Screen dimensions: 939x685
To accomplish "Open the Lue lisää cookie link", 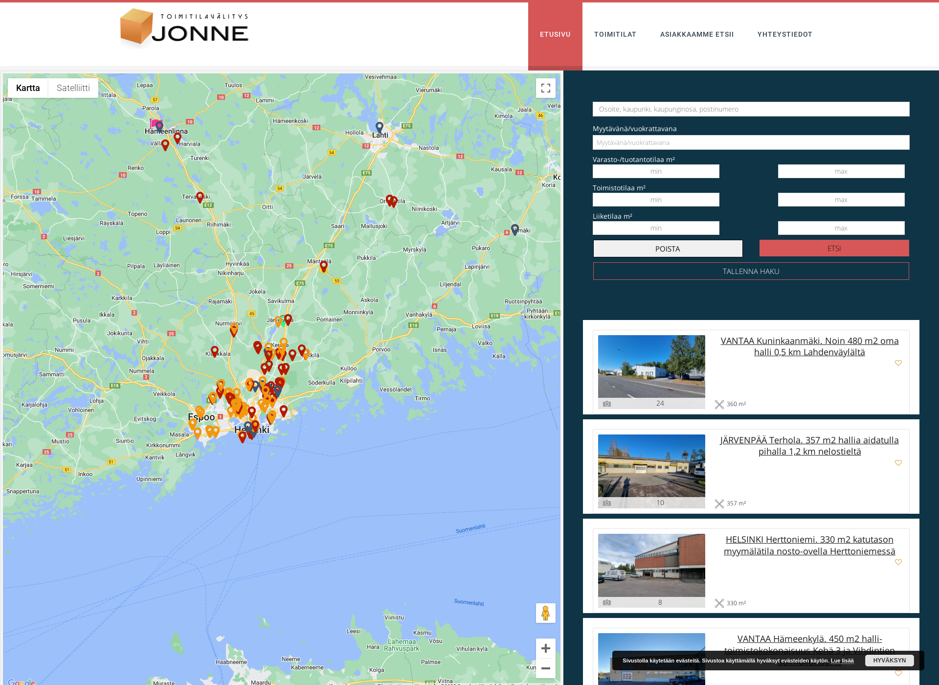I will tap(842, 661).
